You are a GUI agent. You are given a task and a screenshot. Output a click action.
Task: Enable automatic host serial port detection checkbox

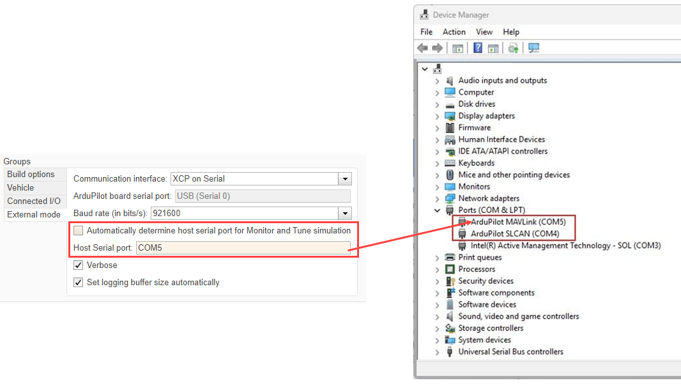click(79, 230)
